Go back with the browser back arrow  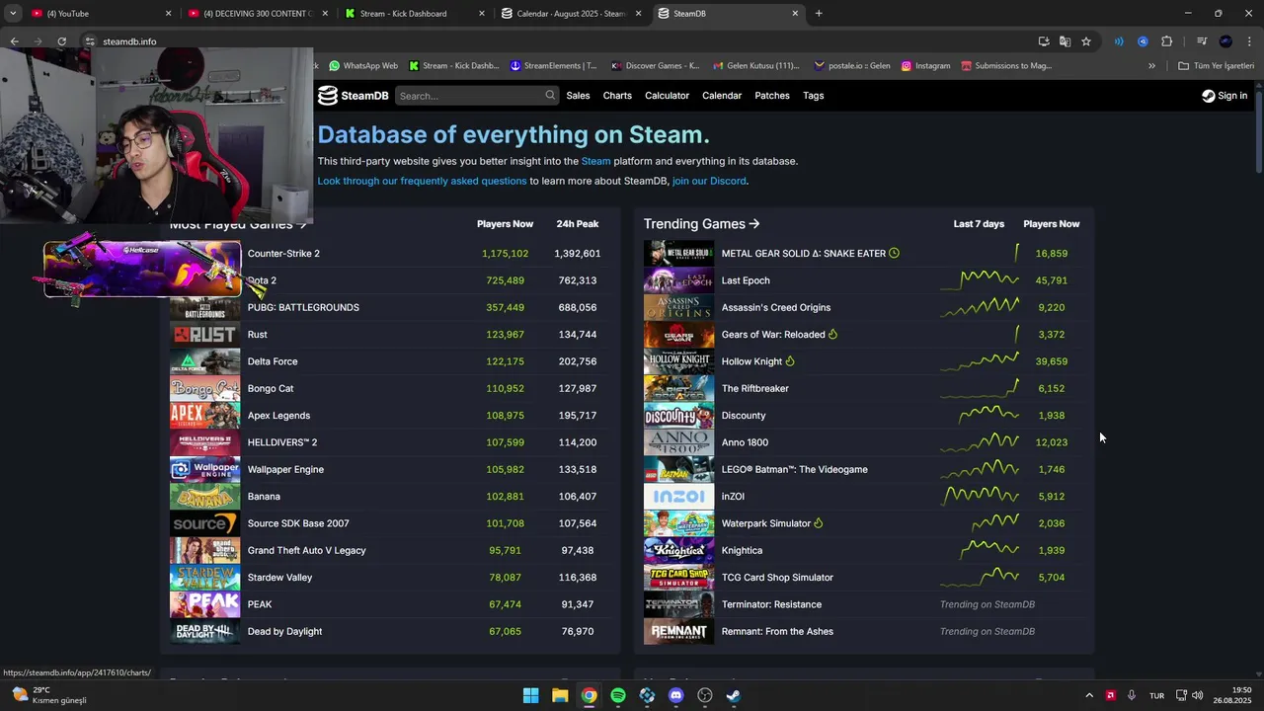14,41
